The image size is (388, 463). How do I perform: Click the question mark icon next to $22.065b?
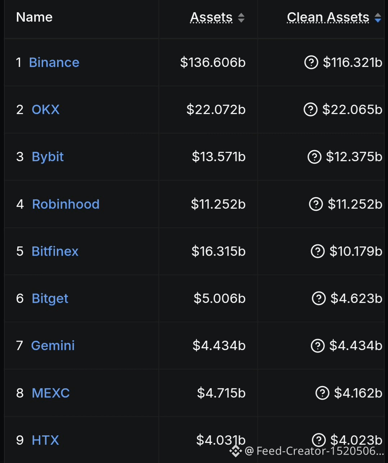[x=310, y=110]
